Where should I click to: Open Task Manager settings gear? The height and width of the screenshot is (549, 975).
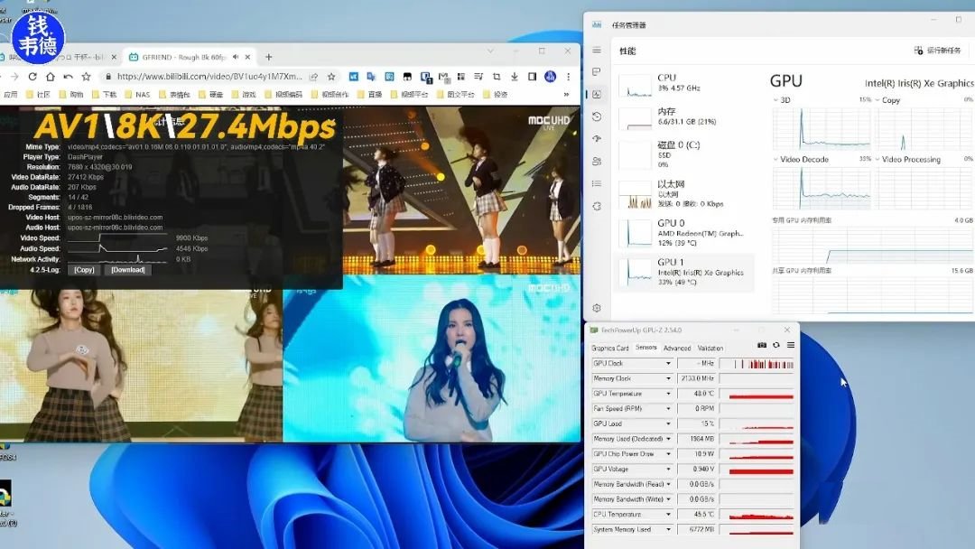point(597,308)
